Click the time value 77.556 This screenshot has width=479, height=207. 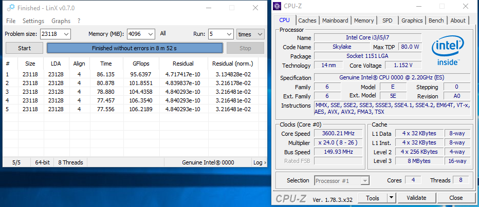coord(106,109)
